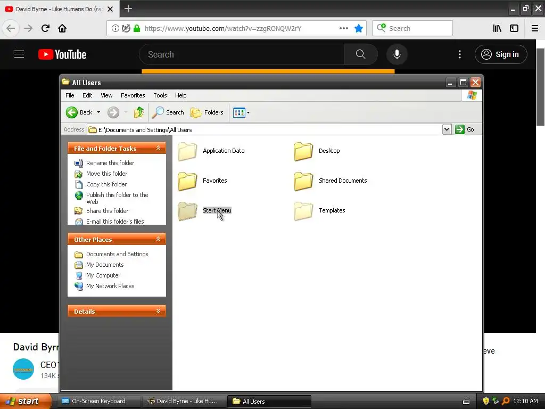Screen dimensions: 545x409
Task: Click the browser page vertical scrollbar
Action: pos(541,87)
